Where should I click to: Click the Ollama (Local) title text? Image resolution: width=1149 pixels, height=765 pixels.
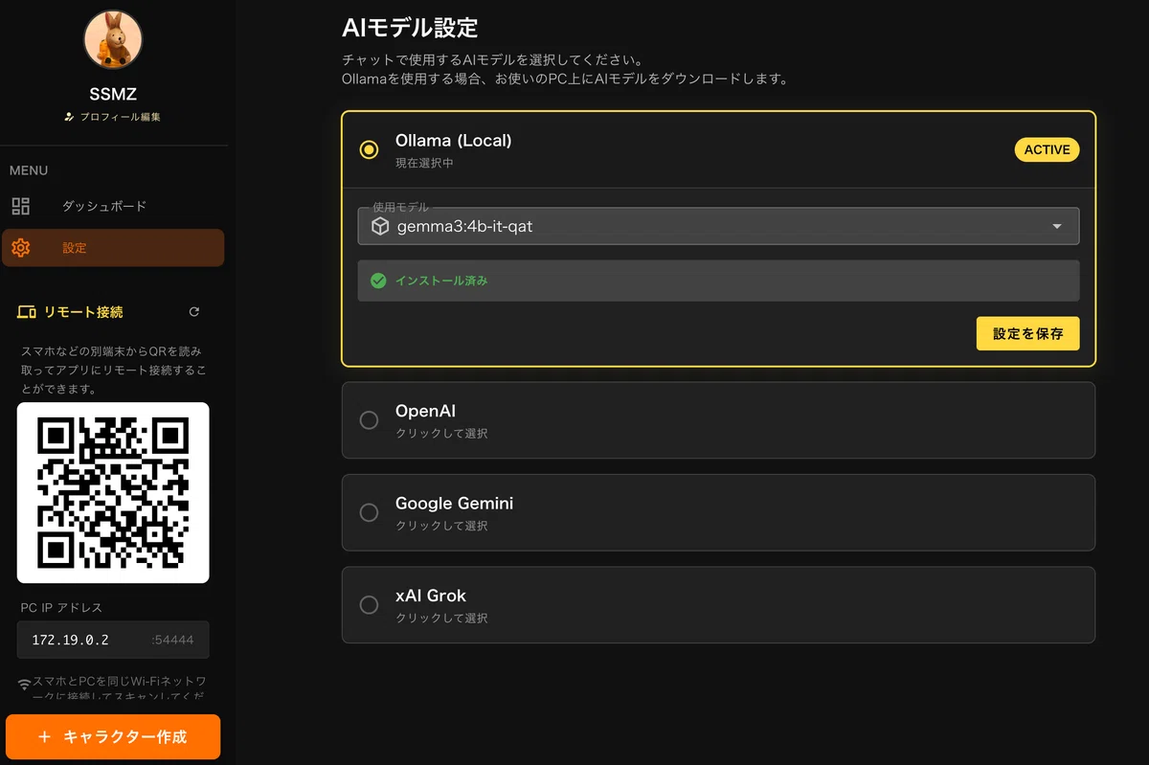coord(454,141)
